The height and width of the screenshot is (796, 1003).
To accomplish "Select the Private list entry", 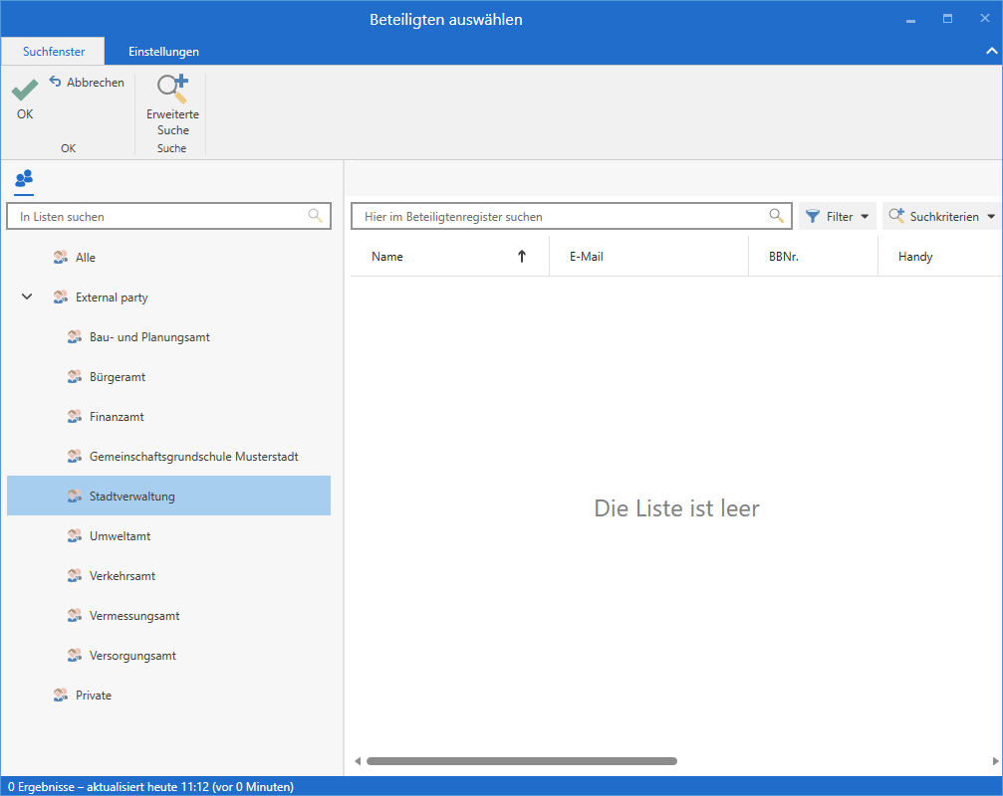I will 169,696.
